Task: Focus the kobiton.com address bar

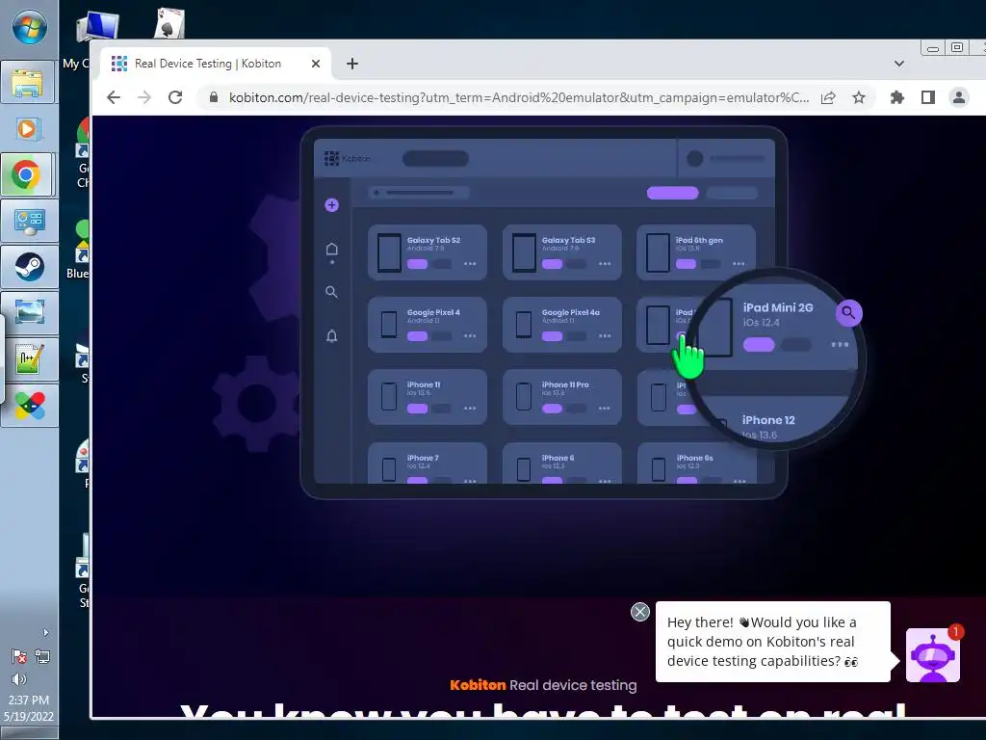Action: coord(519,97)
